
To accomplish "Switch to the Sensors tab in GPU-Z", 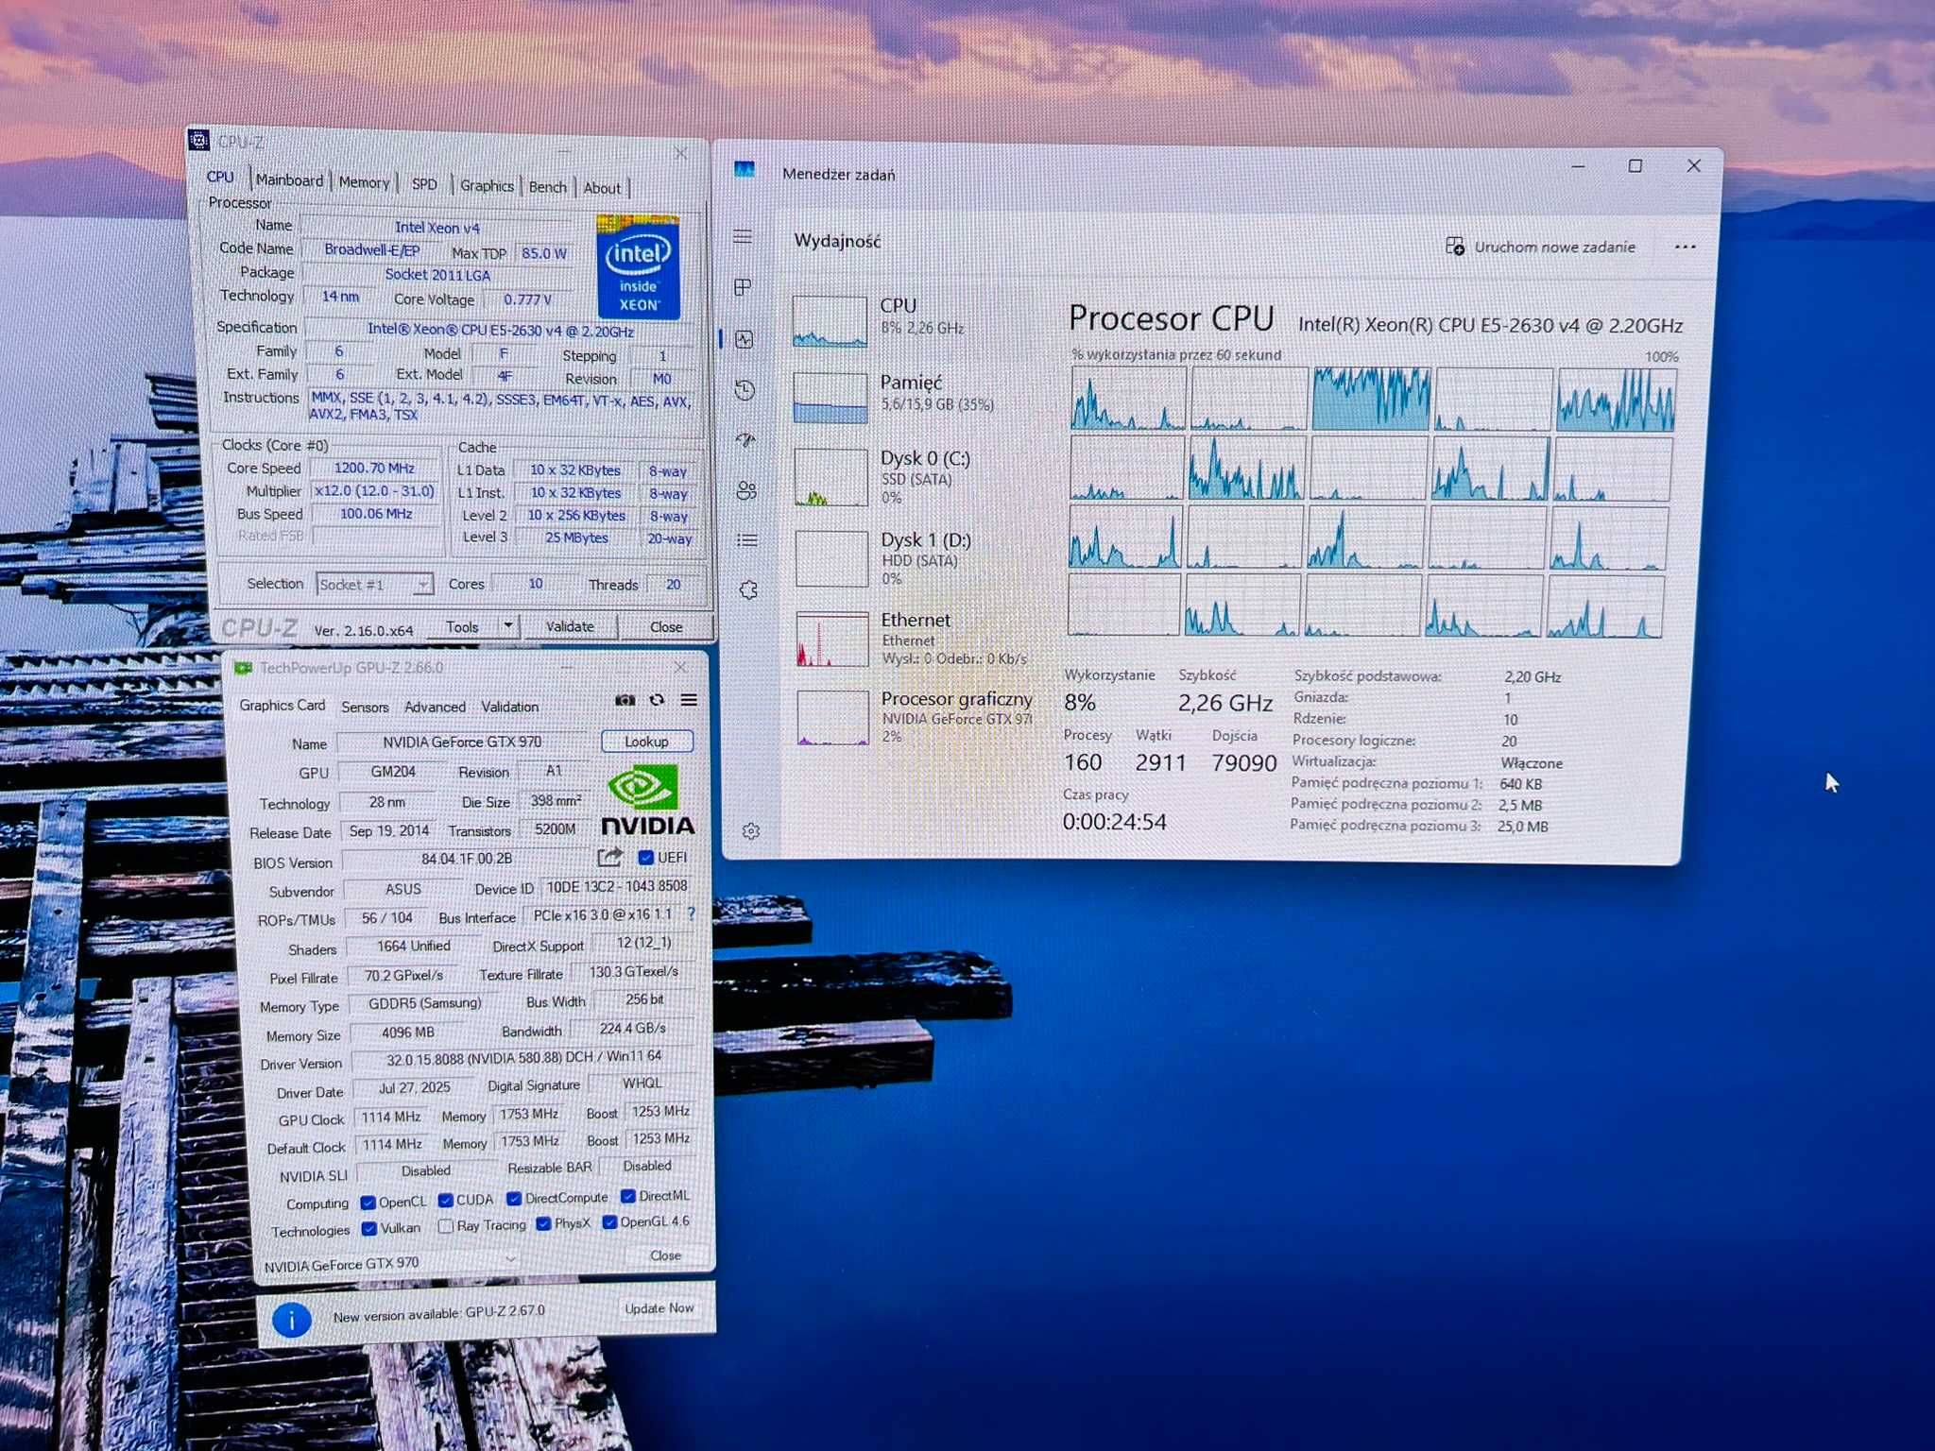I will (x=365, y=707).
